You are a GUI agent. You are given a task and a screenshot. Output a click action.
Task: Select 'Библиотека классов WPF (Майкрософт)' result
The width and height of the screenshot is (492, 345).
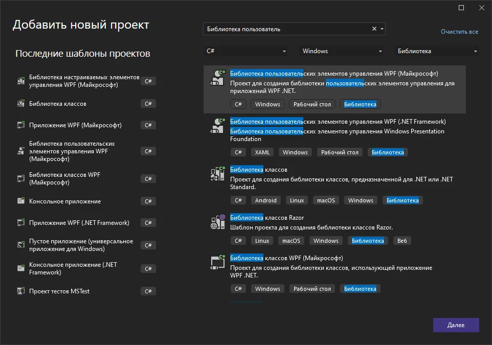click(x=334, y=274)
